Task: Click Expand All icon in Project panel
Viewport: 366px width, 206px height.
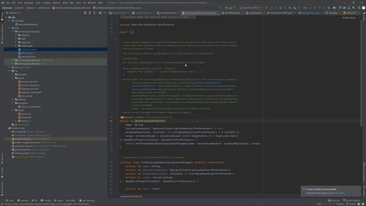Action: click(x=90, y=13)
